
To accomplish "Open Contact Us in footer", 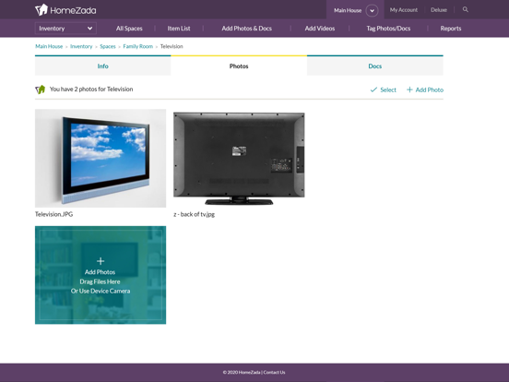I will pos(274,372).
